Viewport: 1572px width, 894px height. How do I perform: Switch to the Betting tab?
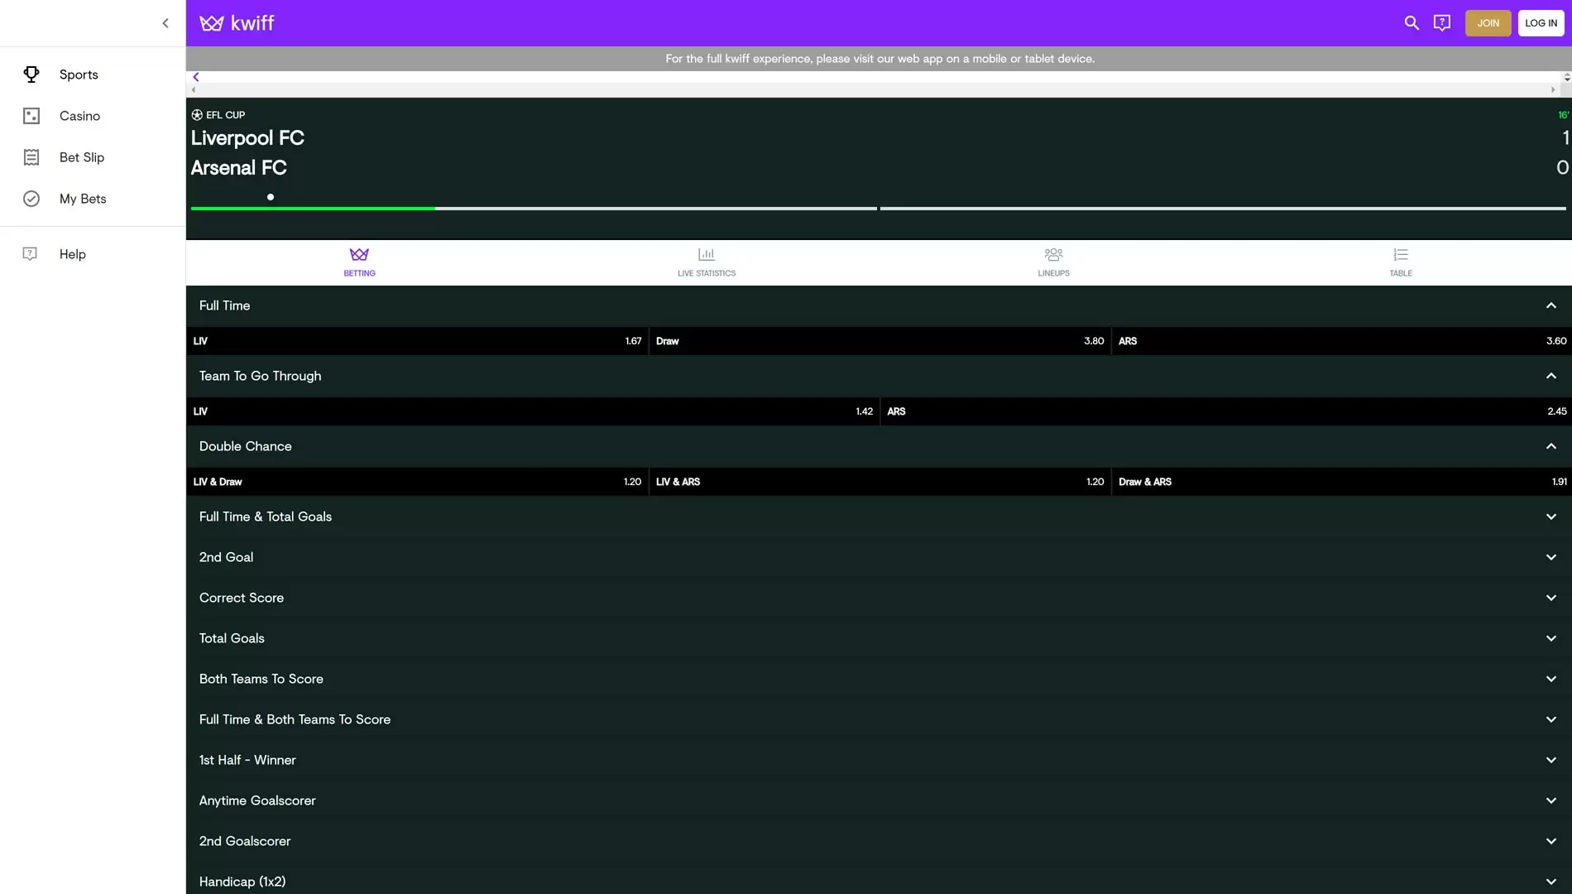coord(359,262)
